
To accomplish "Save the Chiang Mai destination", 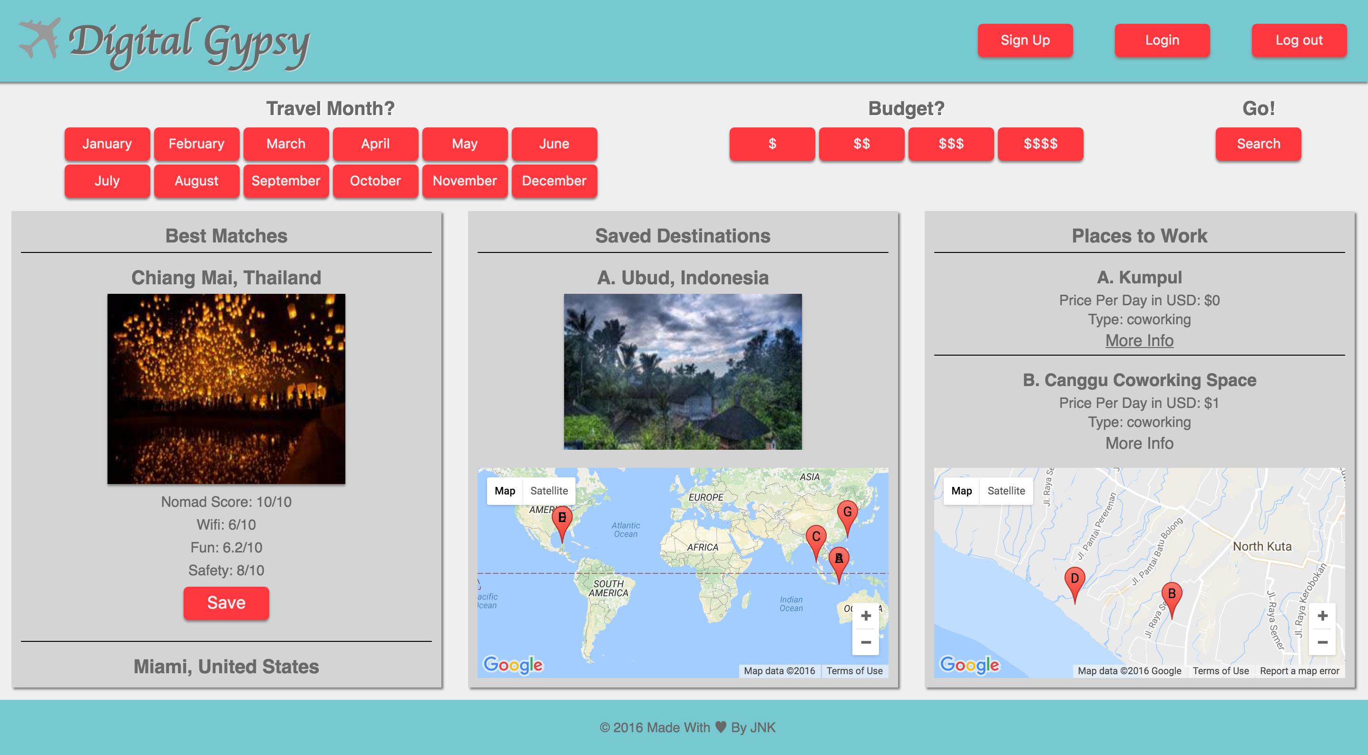I will pos(225,602).
